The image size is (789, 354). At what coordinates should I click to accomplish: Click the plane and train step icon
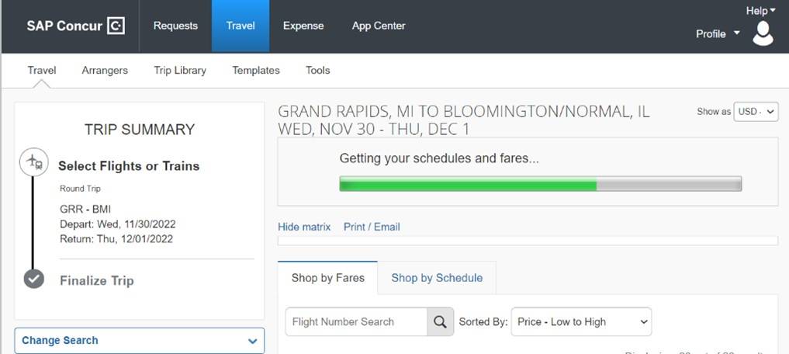[33, 162]
